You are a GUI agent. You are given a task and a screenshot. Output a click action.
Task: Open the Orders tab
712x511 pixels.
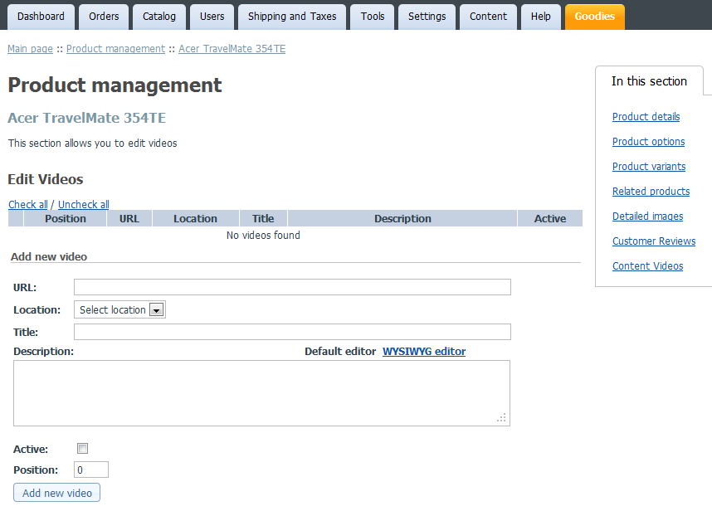(104, 17)
